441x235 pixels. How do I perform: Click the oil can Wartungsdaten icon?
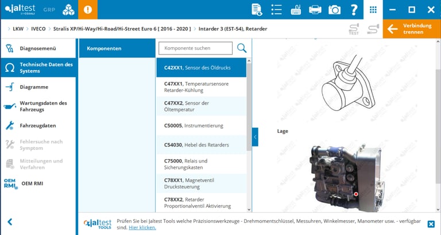10,106
